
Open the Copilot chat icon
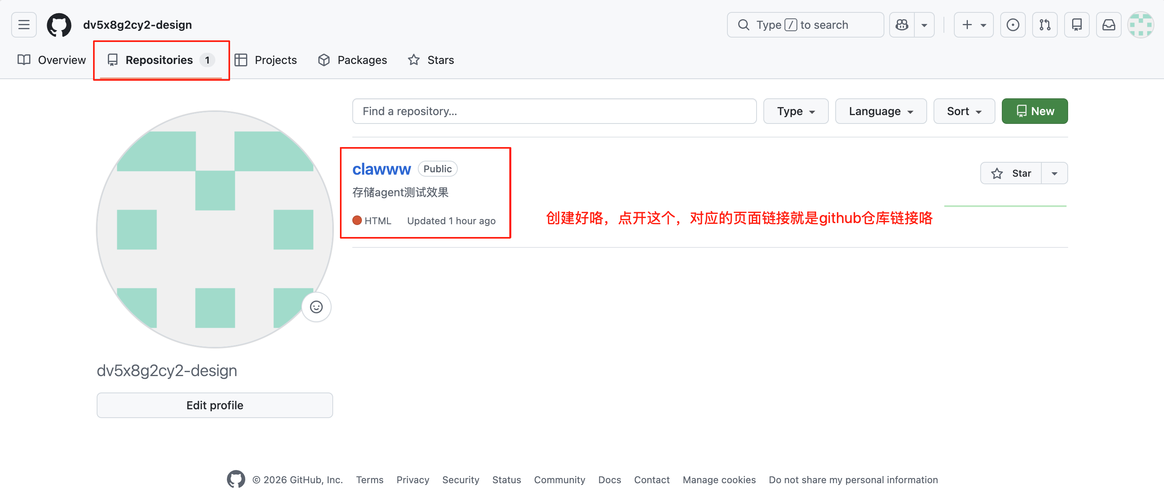click(x=902, y=25)
